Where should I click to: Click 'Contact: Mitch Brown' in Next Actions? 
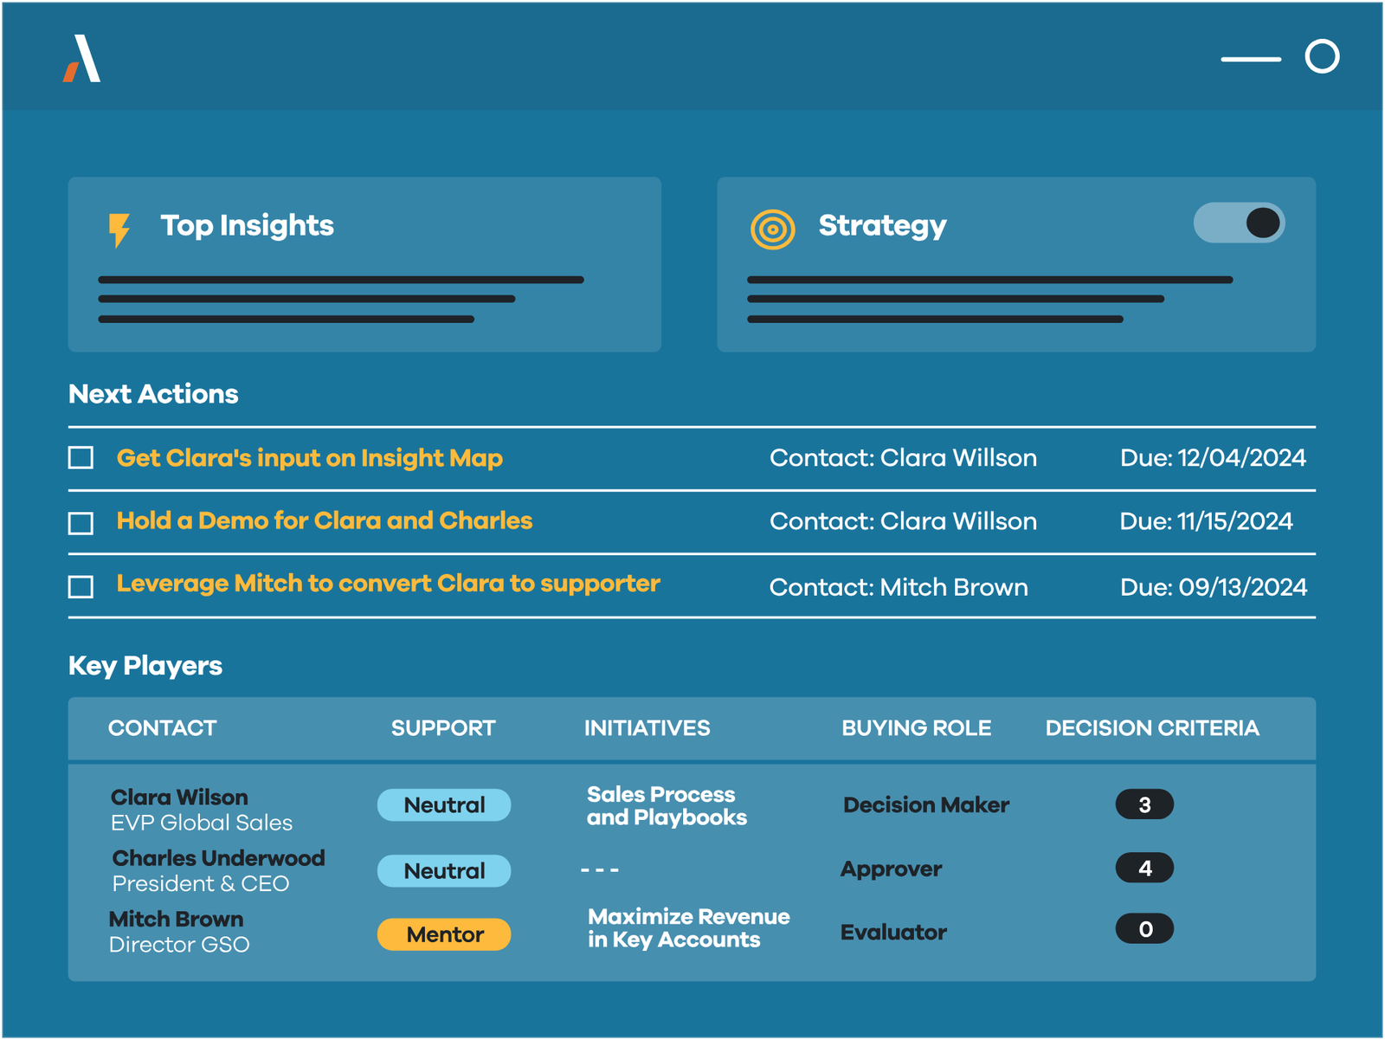tap(899, 587)
